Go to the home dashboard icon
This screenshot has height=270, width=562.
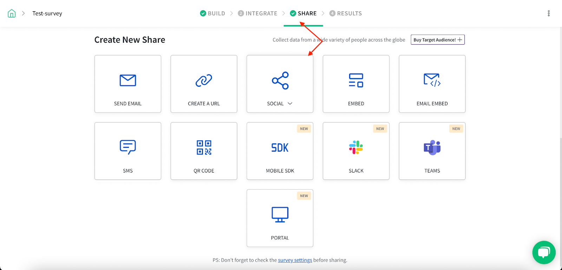coord(12,13)
